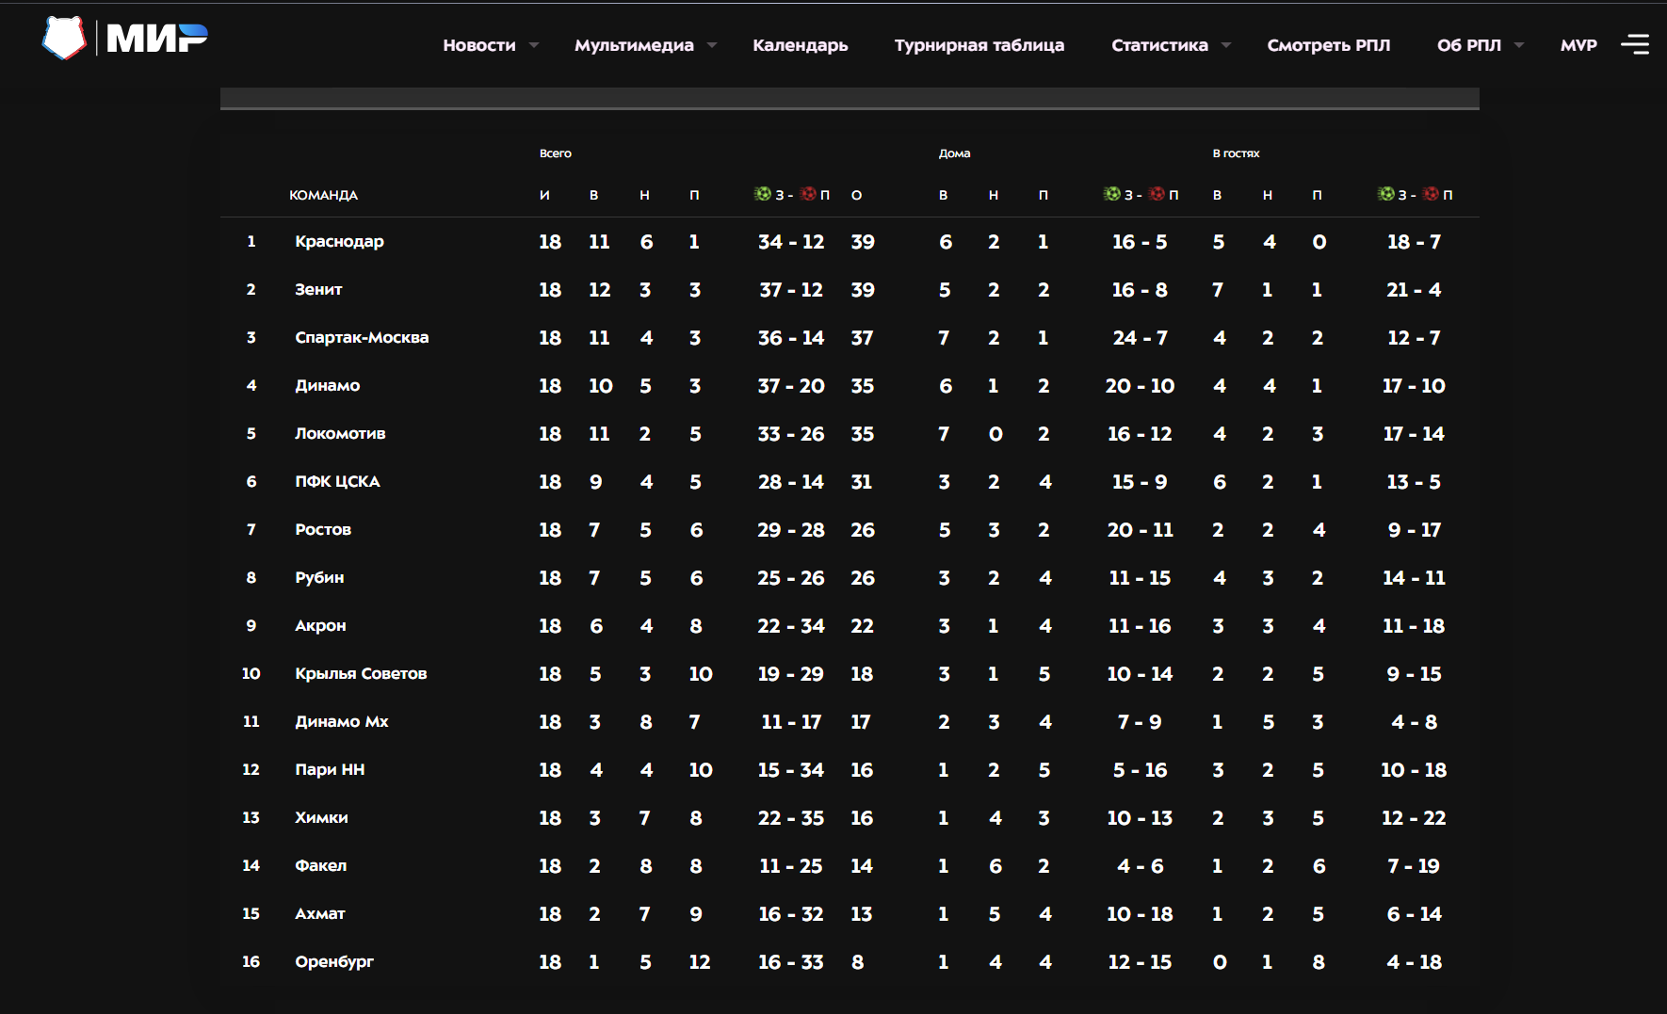Open the Спартак-Москва team link
This screenshot has height=1014, width=1667.
click(x=362, y=338)
